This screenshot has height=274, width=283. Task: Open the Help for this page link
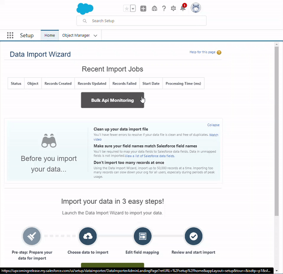pos(202,52)
